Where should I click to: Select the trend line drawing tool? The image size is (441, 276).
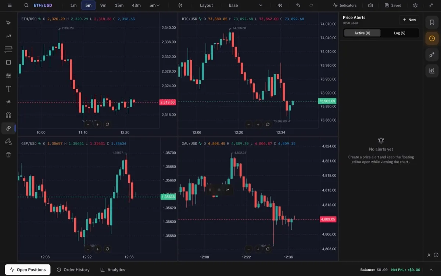8,36
